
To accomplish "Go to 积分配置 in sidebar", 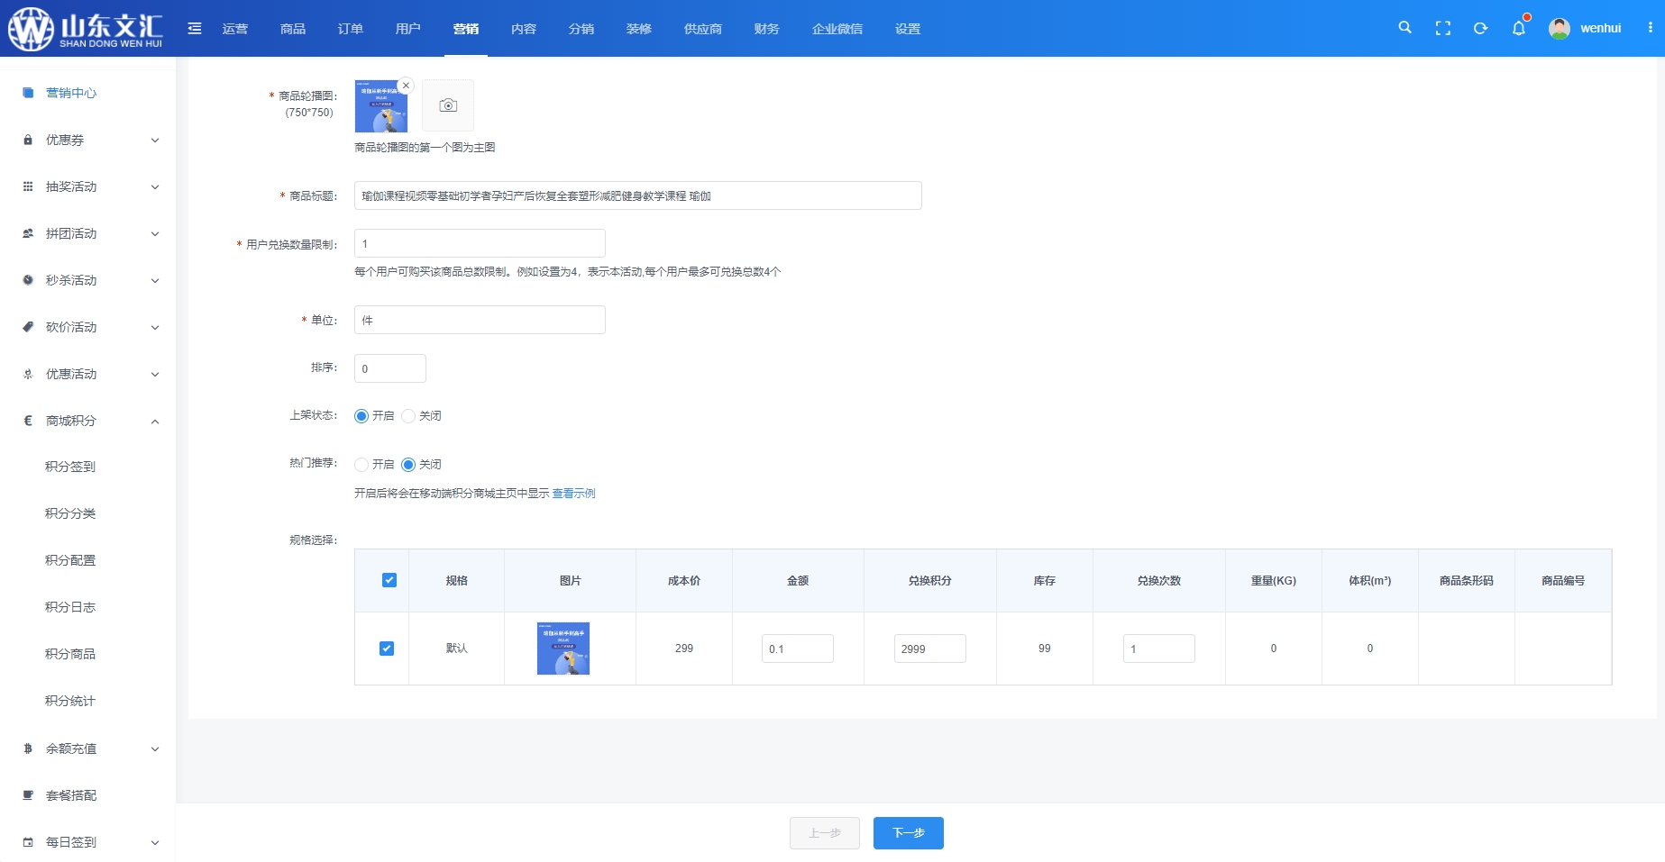I will pyautogui.click(x=70, y=560).
